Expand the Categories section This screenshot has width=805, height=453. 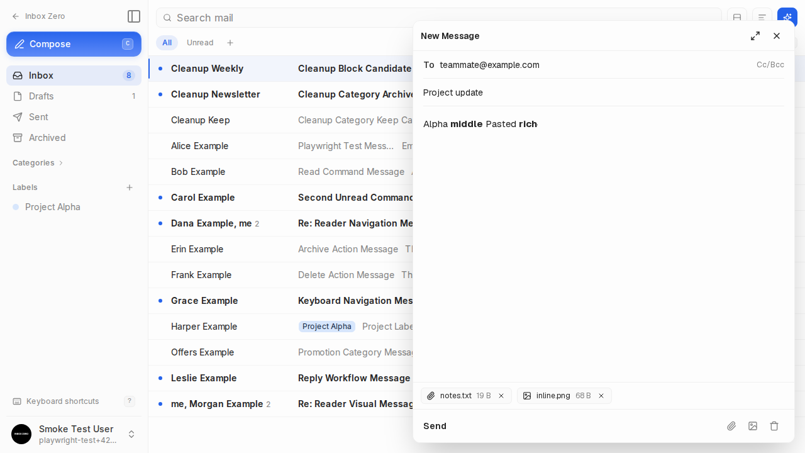(38, 163)
